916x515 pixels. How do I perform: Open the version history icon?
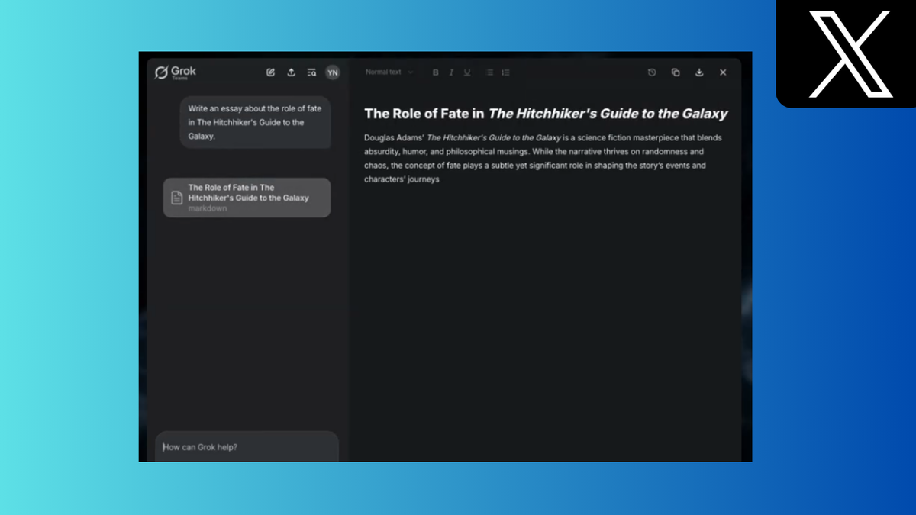652,72
